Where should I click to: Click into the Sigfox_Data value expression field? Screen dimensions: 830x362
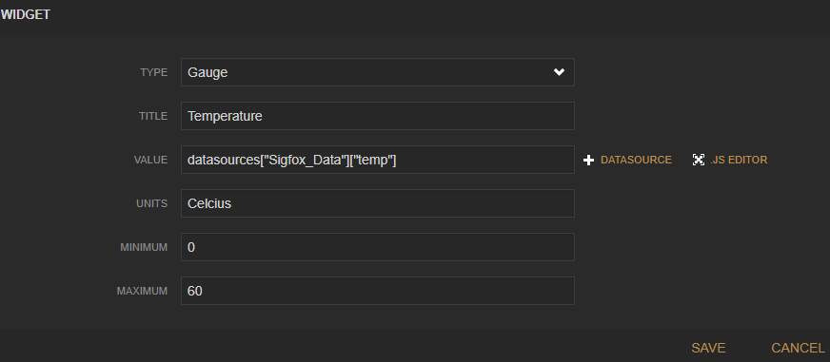pyautogui.click(x=378, y=160)
